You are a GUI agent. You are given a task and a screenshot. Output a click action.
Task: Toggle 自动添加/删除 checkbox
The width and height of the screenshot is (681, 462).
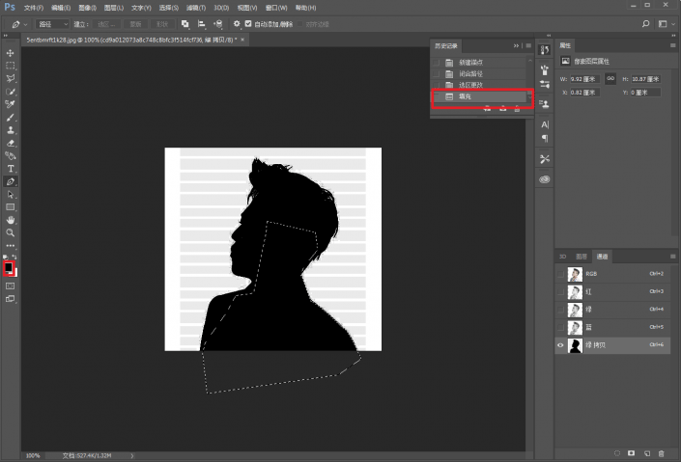click(248, 24)
